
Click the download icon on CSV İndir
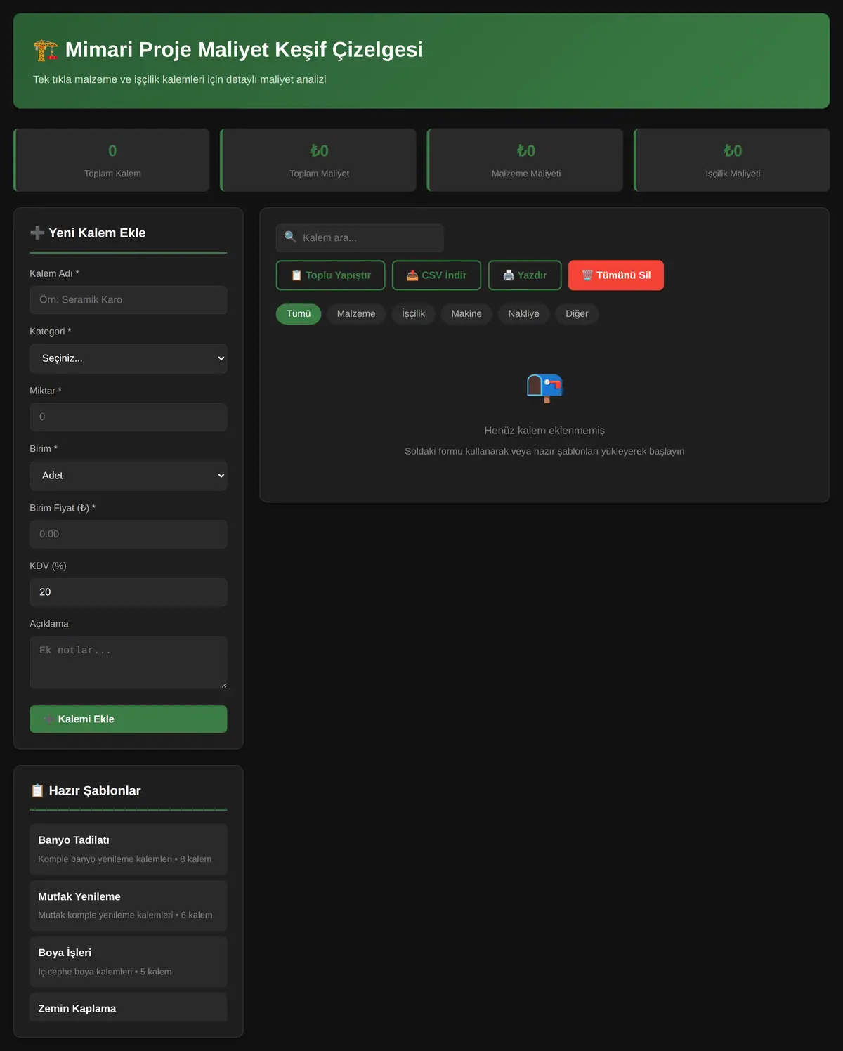[x=412, y=275]
